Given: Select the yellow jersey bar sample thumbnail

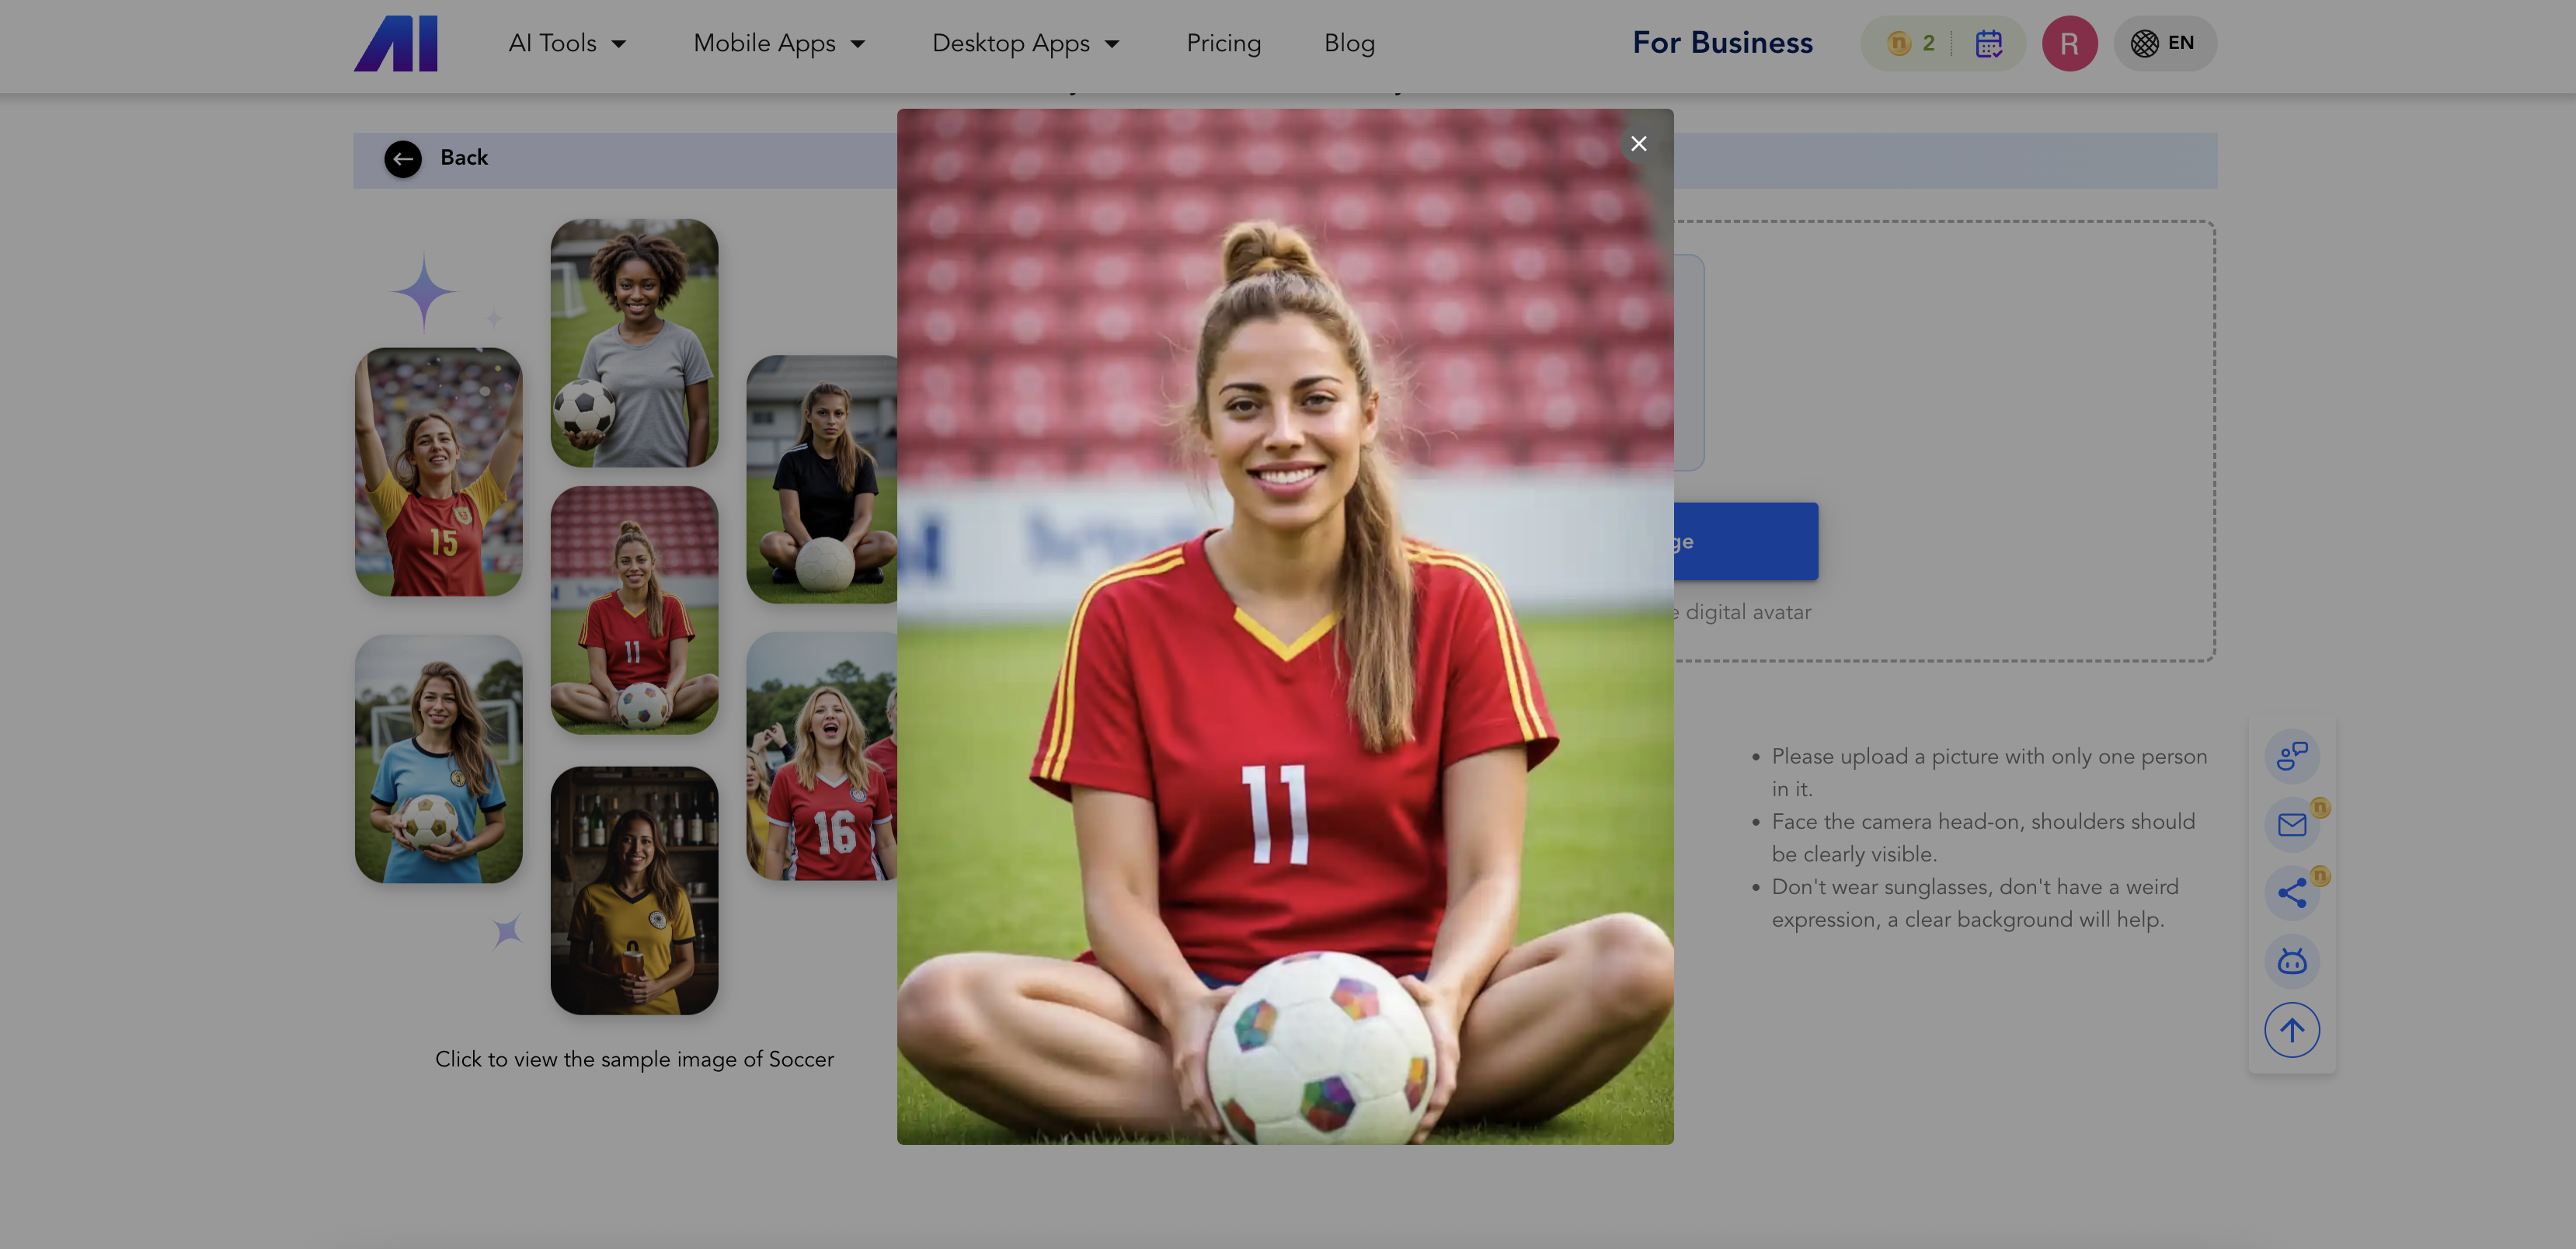Looking at the screenshot, I should pos(634,890).
